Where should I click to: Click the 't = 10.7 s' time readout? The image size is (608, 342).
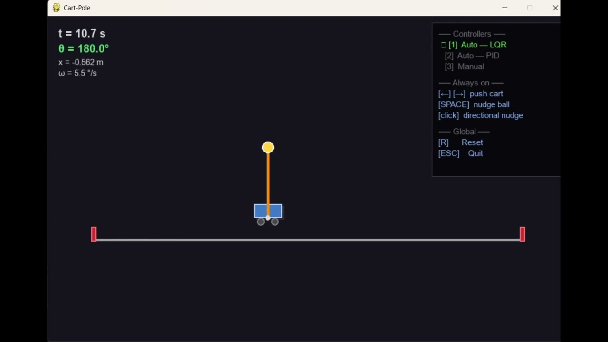pyautogui.click(x=82, y=33)
